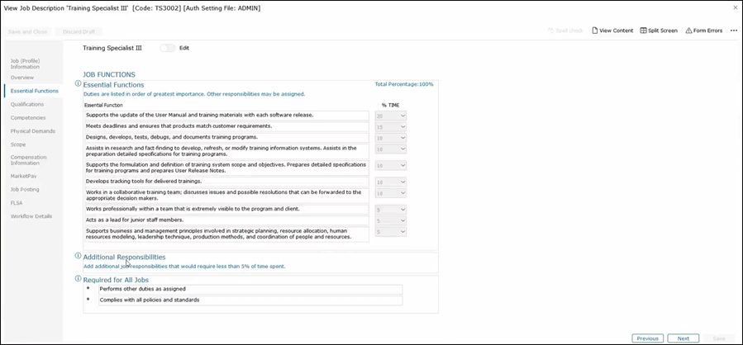This screenshot has width=743, height=345.
Task: Open % time dropdown for User Manual function
Action: tap(391, 116)
